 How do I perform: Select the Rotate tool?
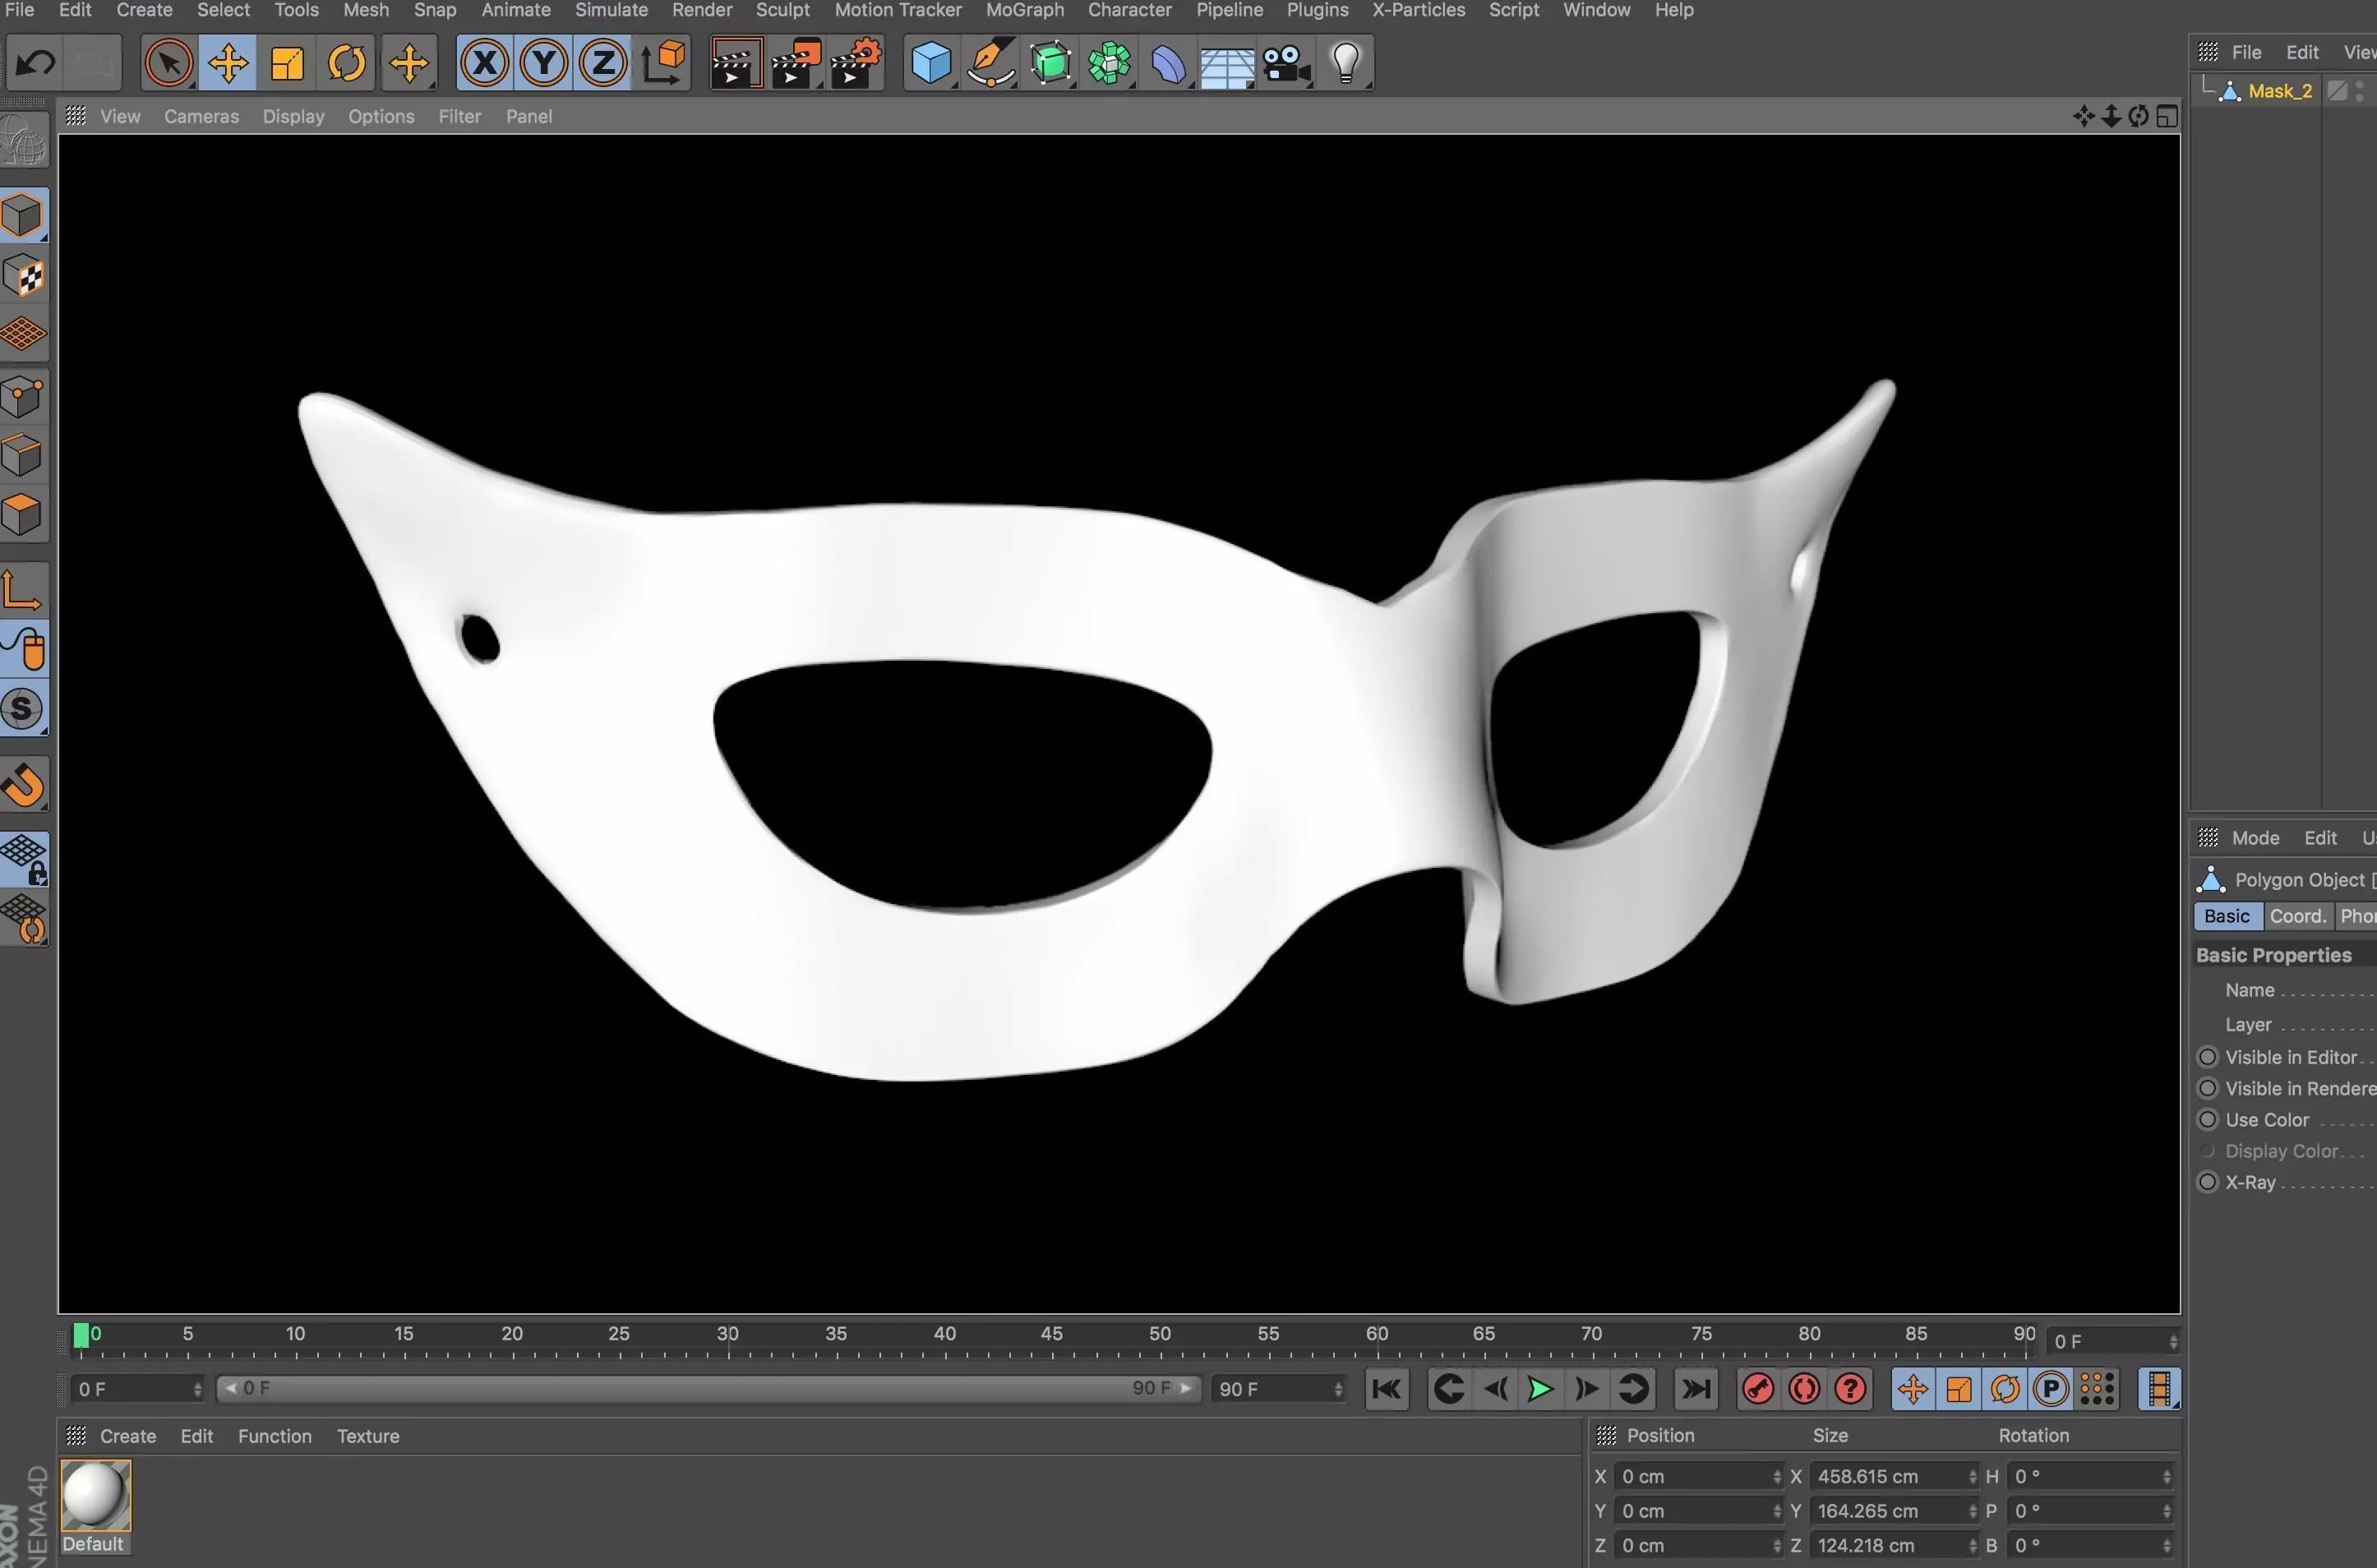pos(347,63)
